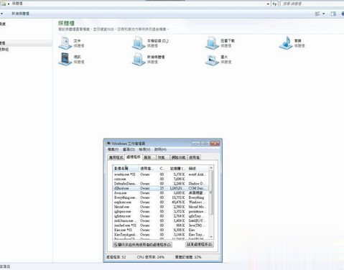This screenshot has height=270, width=344.
Task: Click the refresh button beside the address bar
Action: pyautogui.click(x=274, y=4)
